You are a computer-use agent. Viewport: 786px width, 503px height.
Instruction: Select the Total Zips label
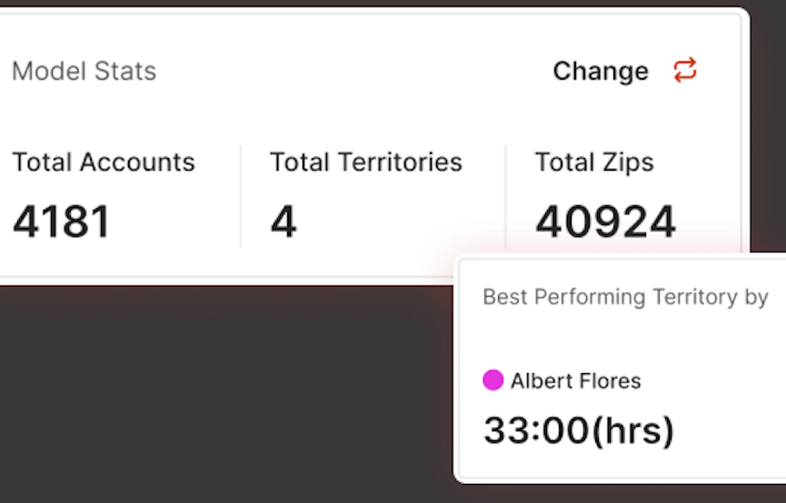pos(594,163)
